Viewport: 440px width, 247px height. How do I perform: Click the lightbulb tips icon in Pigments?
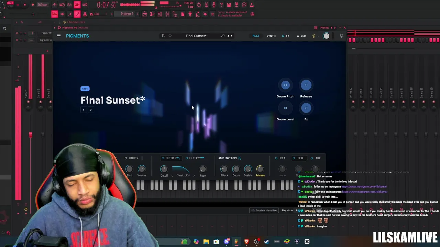pyautogui.click(x=313, y=36)
